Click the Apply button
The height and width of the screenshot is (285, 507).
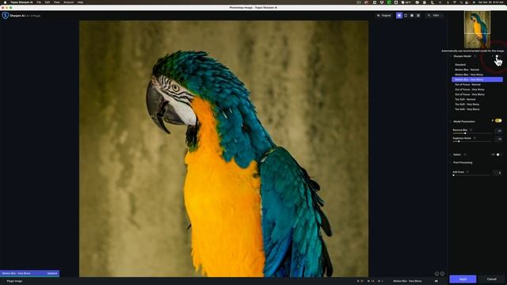point(463,279)
